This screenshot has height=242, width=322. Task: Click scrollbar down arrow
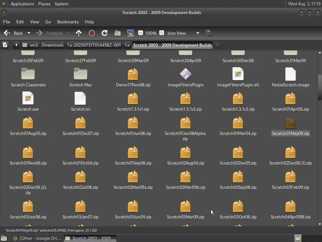pos(320,224)
